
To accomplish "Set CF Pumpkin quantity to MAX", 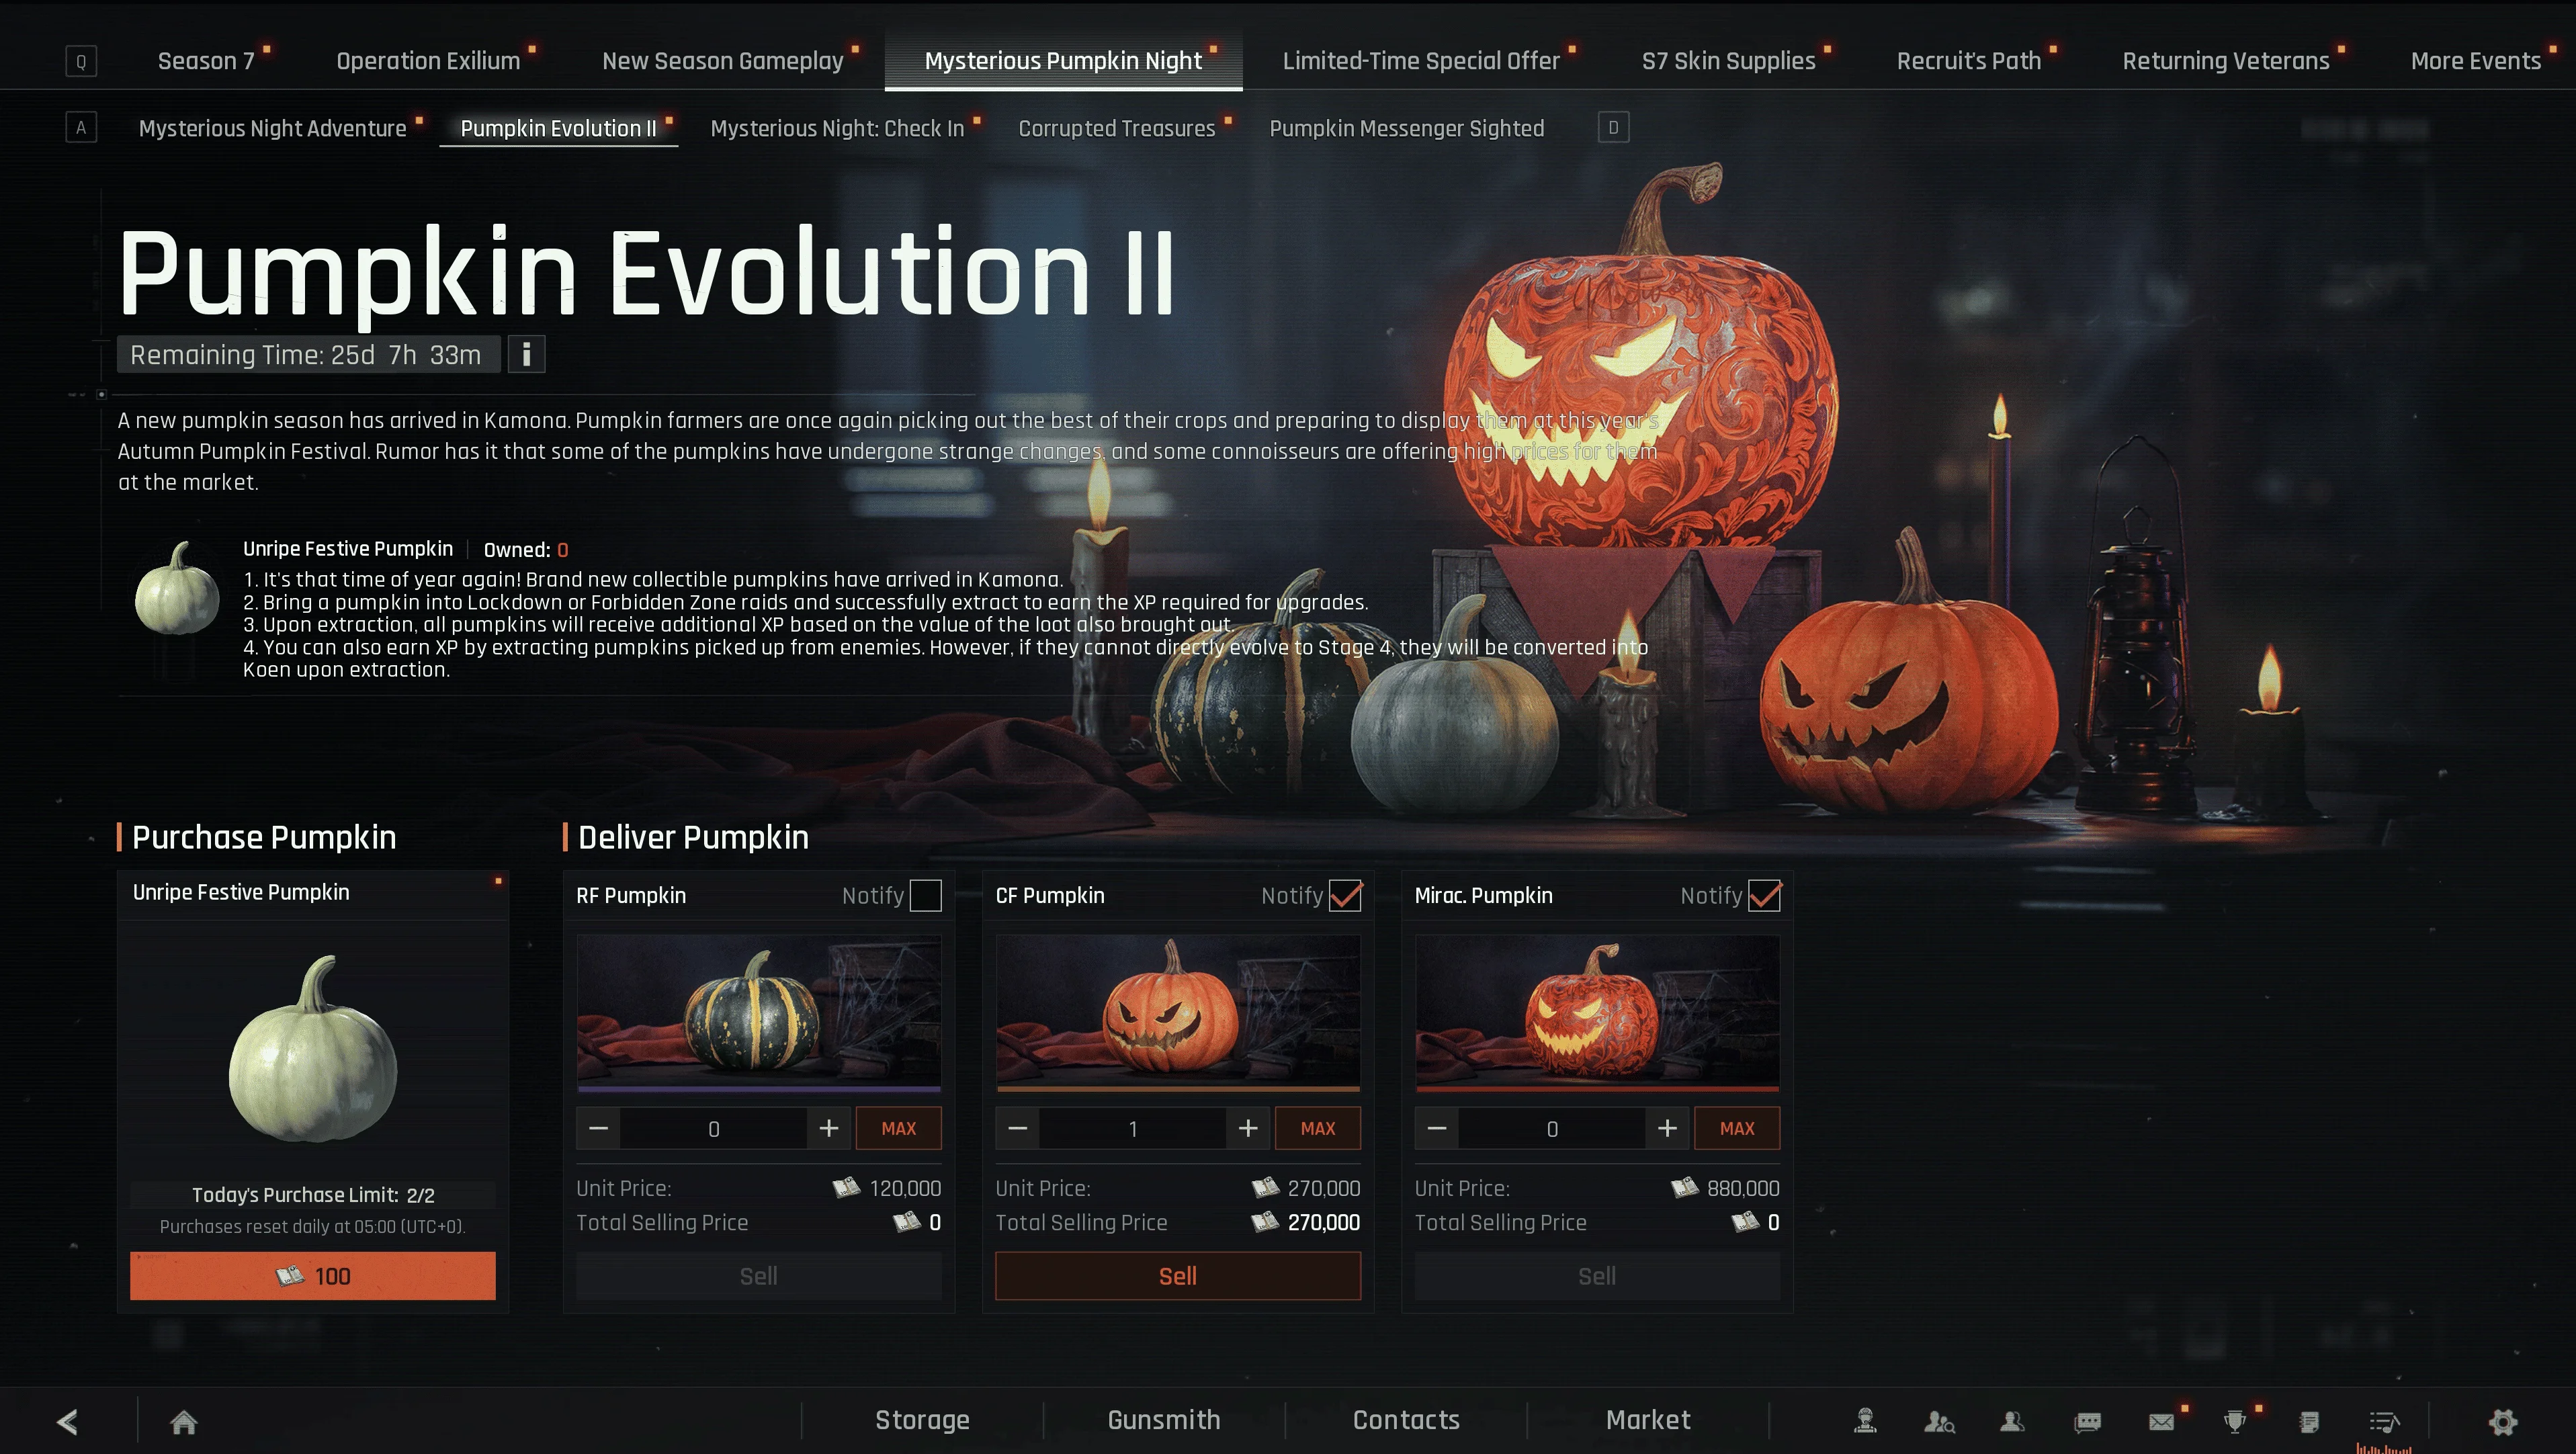I will (1318, 1128).
